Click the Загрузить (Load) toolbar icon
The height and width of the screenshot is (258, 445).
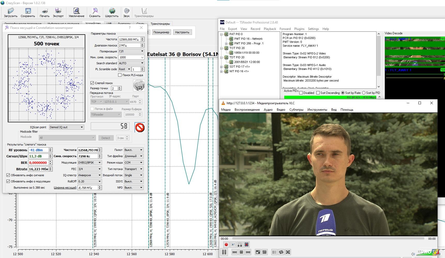[11, 11]
